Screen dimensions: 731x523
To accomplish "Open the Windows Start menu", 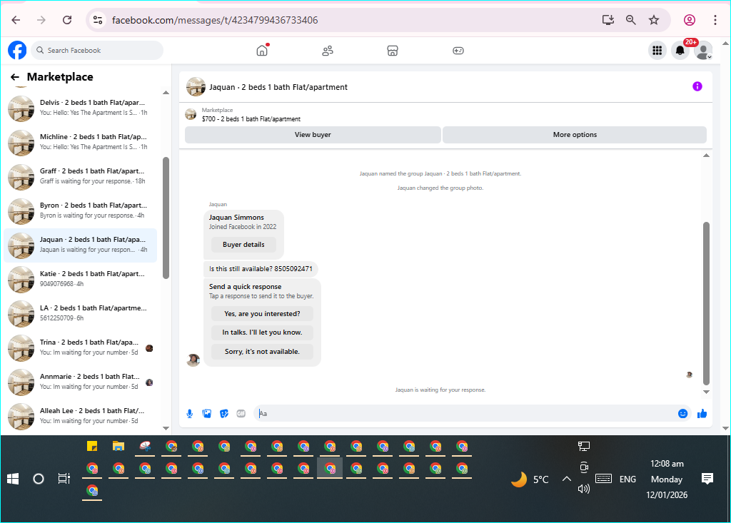I will 13,479.
